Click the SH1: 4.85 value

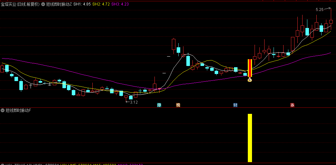coord(82,4)
